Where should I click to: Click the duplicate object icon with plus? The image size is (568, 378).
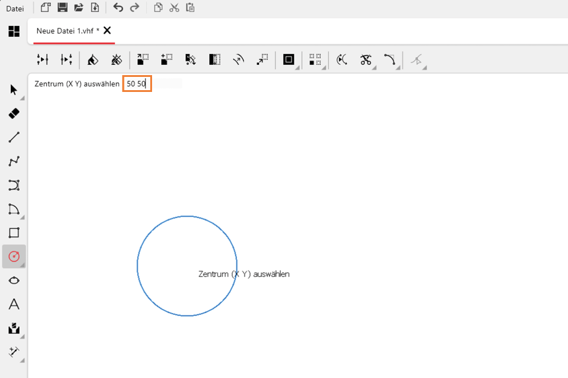coord(166,59)
